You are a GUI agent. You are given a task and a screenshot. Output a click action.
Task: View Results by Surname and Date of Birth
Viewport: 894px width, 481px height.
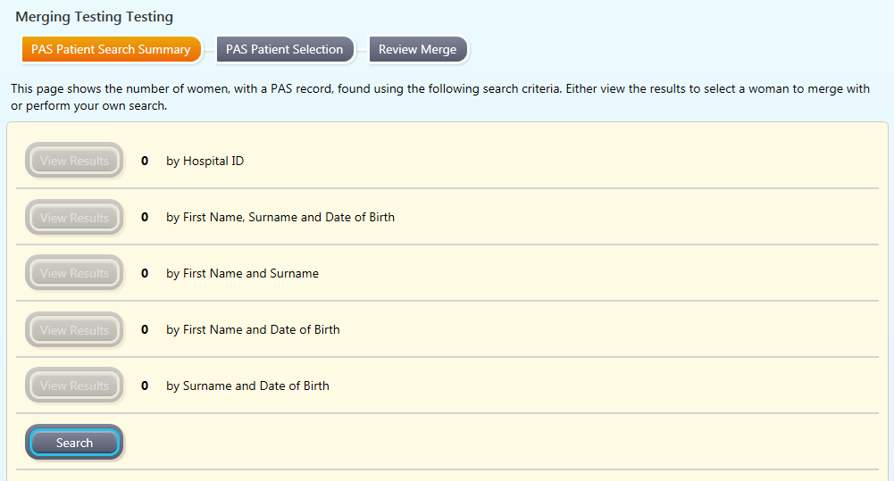(x=74, y=386)
